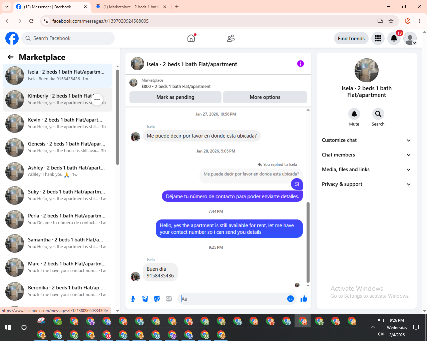Click listing thumbnail in right info panel
This screenshot has width=427, height=341.
coord(367,70)
